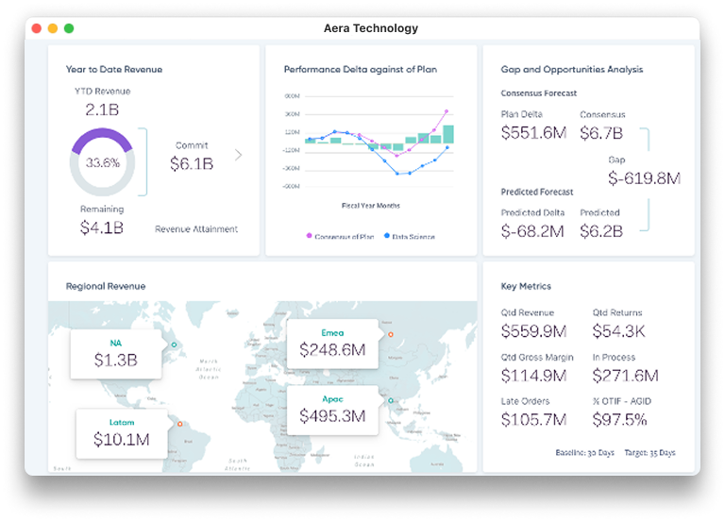Click the Apac region map marker
Viewport: 725px width, 521px height.
click(x=391, y=400)
